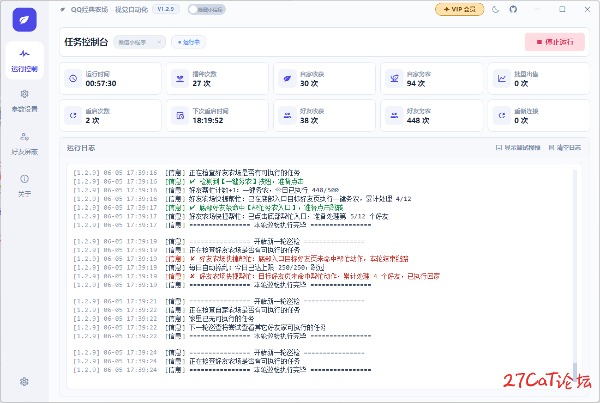600x403 pixels.
Task: Click the V1.2.9 version badge
Action: point(166,9)
